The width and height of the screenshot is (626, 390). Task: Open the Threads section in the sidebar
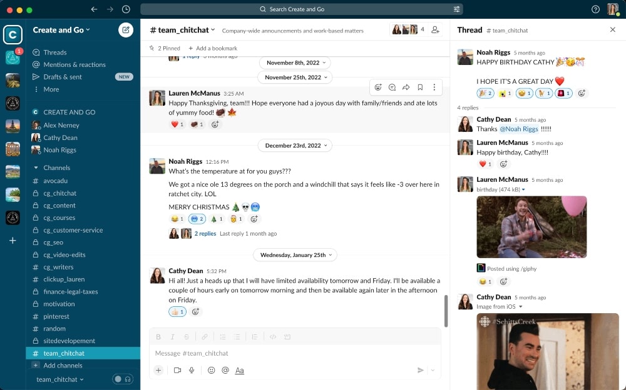click(x=55, y=52)
